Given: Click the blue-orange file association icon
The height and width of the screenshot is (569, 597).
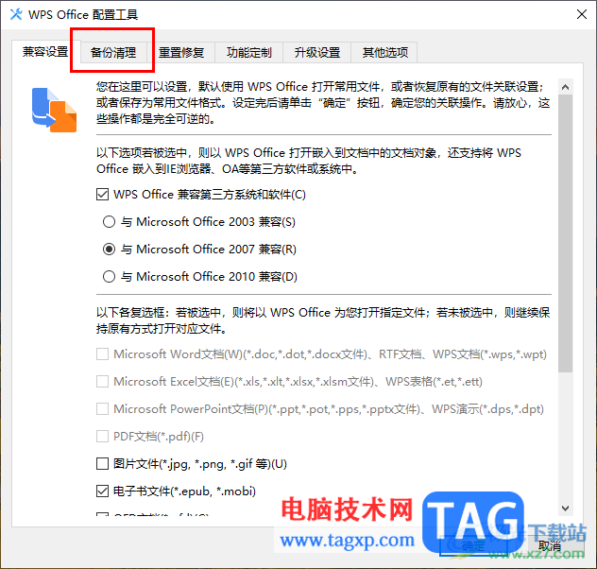Looking at the screenshot, I should click(54, 110).
